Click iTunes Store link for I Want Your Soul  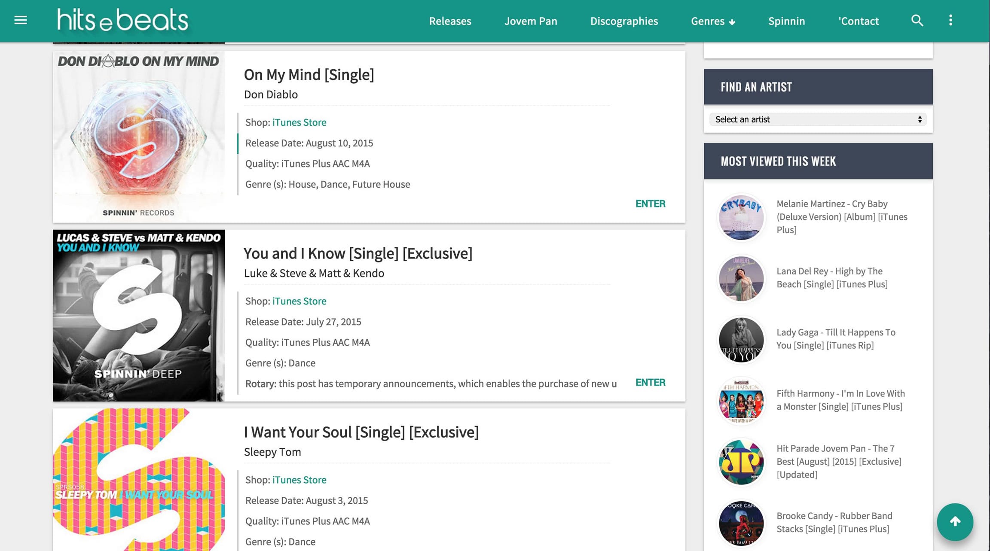(x=299, y=480)
